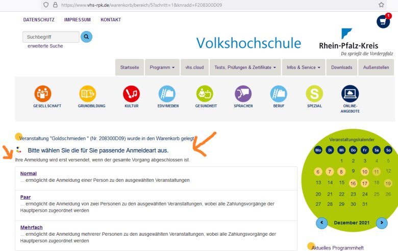Open the Außenstellen menu item

click(x=376, y=67)
